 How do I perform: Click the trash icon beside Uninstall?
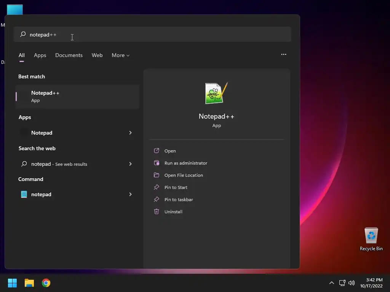[157, 211]
